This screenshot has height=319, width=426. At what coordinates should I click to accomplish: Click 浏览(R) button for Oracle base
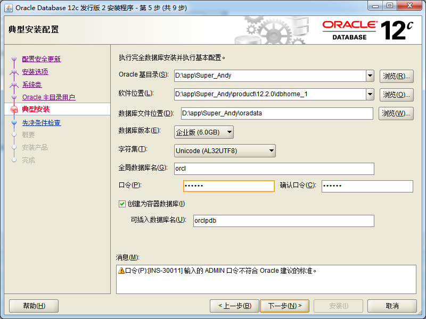(x=396, y=76)
